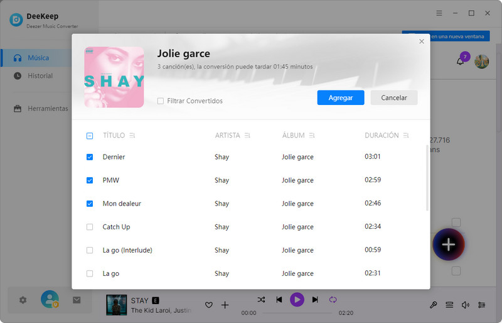Open Herramientas toolbox icon in sidebar
The height and width of the screenshot is (323, 502).
point(18,109)
